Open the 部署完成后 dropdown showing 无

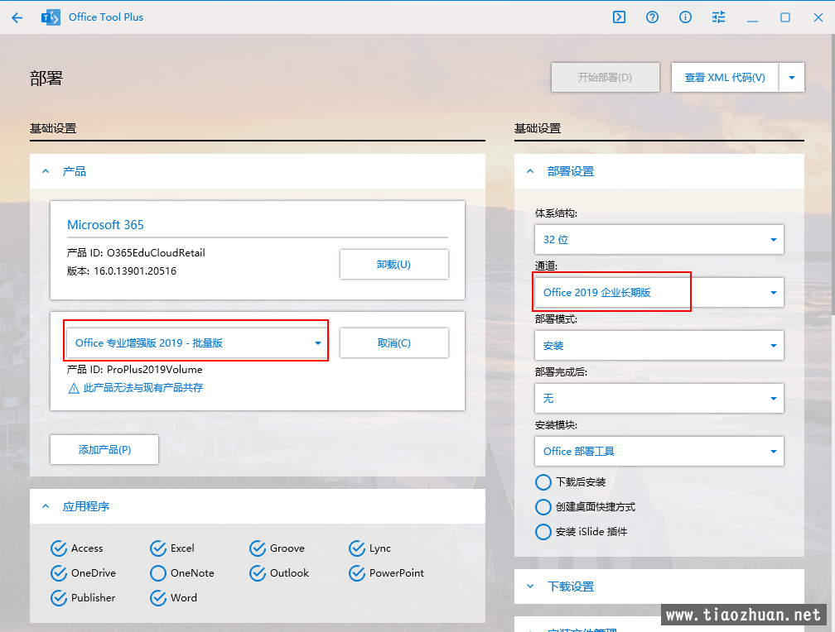pyautogui.click(x=659, y=398)
